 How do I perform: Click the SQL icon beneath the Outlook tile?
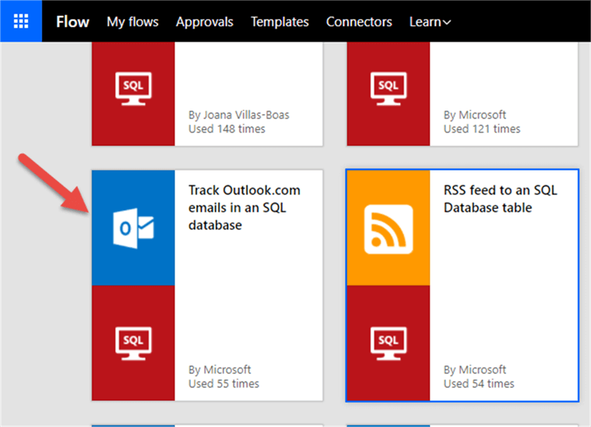pos(134,342)
